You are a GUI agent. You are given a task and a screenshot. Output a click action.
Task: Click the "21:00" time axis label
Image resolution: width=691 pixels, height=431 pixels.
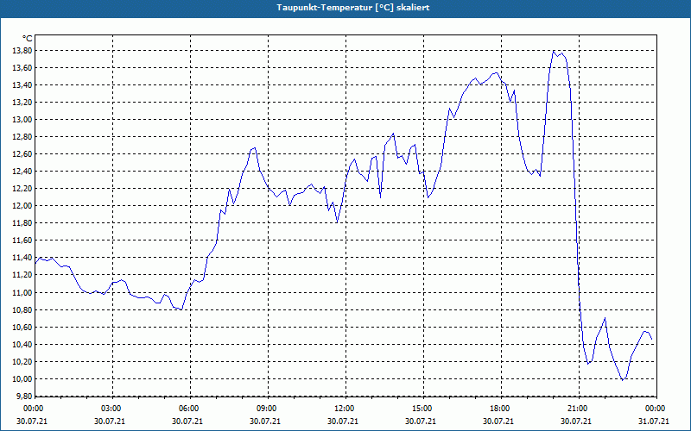578,409
